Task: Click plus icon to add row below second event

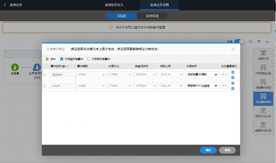Action: [x=233, y=88]
